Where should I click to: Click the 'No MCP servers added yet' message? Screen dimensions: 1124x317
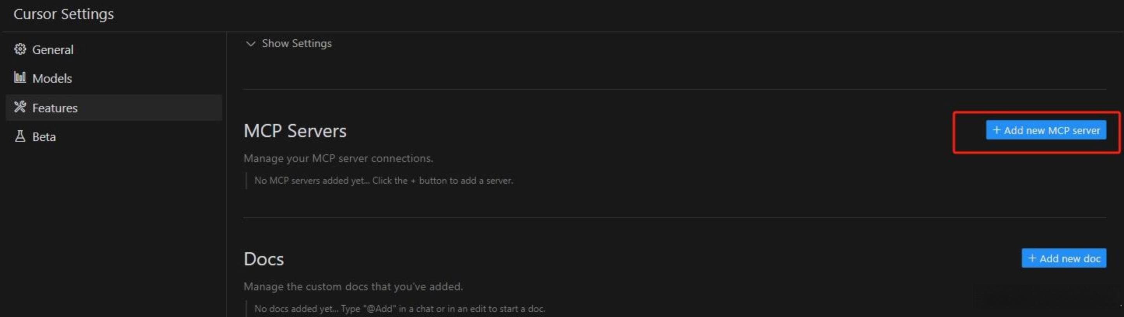point(383,181)
